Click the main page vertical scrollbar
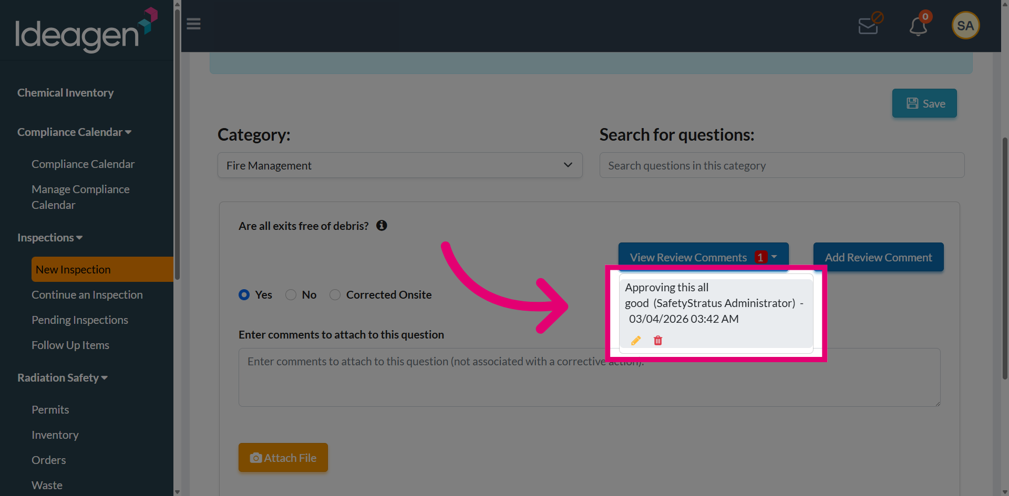The image size is (1009, 496). [x=1005, y=257]
